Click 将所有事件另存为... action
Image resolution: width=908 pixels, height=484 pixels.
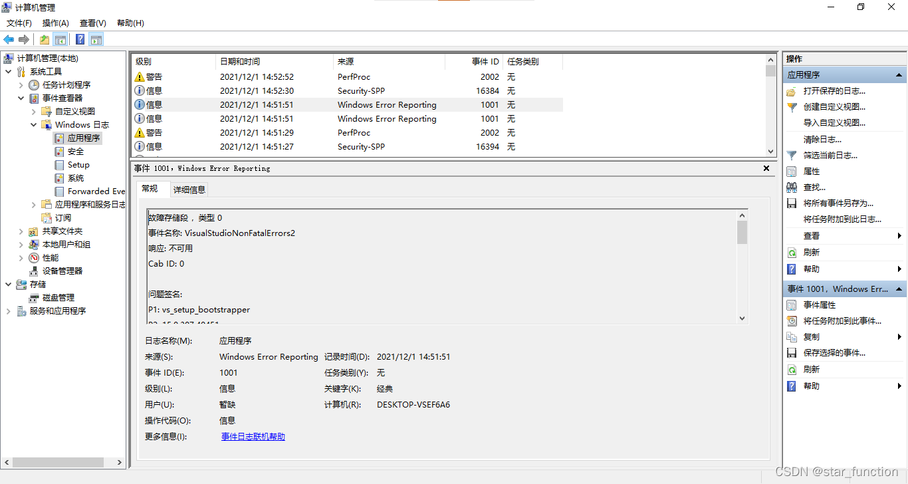(x=838, y=203)
